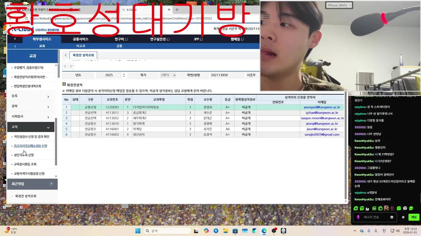Click the favorite star icon
Image resolution: width=421 pixels, height=236 pixels.
(65, 66)
